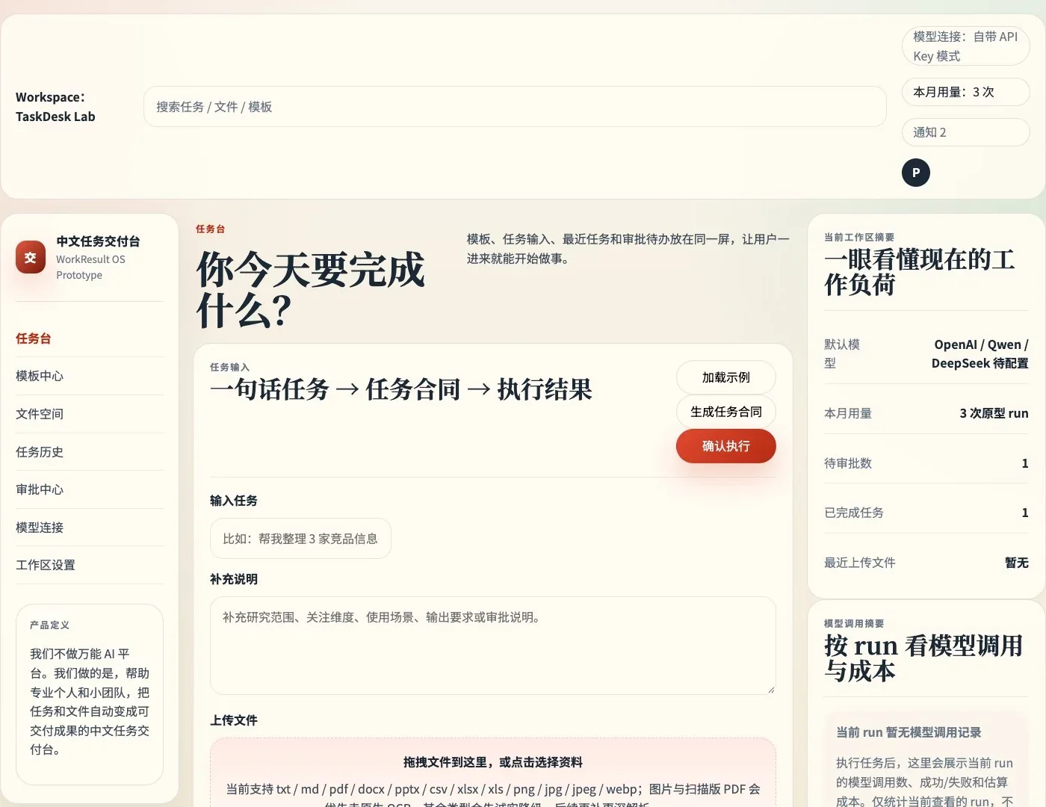The width and height of the screenshot is (1046, 807).
Task: Click the textarea resize handle in 补充说明
Action: (770, 690)
